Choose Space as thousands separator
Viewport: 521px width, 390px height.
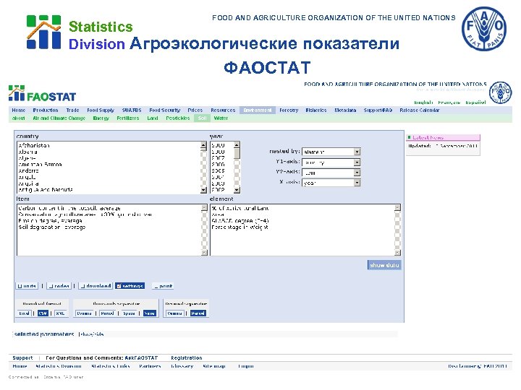click(129, 313)
